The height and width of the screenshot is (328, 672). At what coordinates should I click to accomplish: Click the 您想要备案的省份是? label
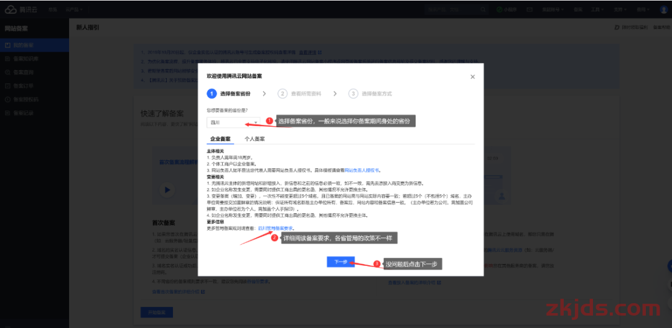tap(227, 110)
